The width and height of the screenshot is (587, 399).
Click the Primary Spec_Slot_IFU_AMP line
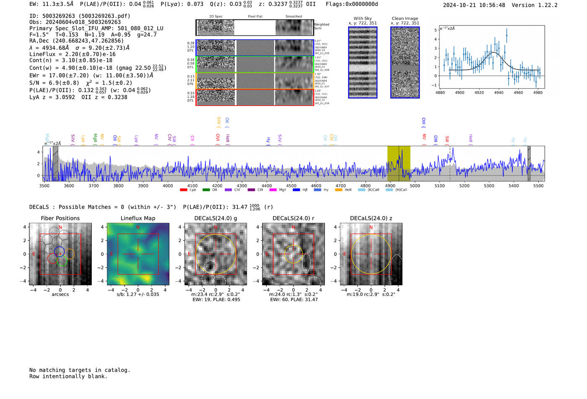(x=96, y=28)
